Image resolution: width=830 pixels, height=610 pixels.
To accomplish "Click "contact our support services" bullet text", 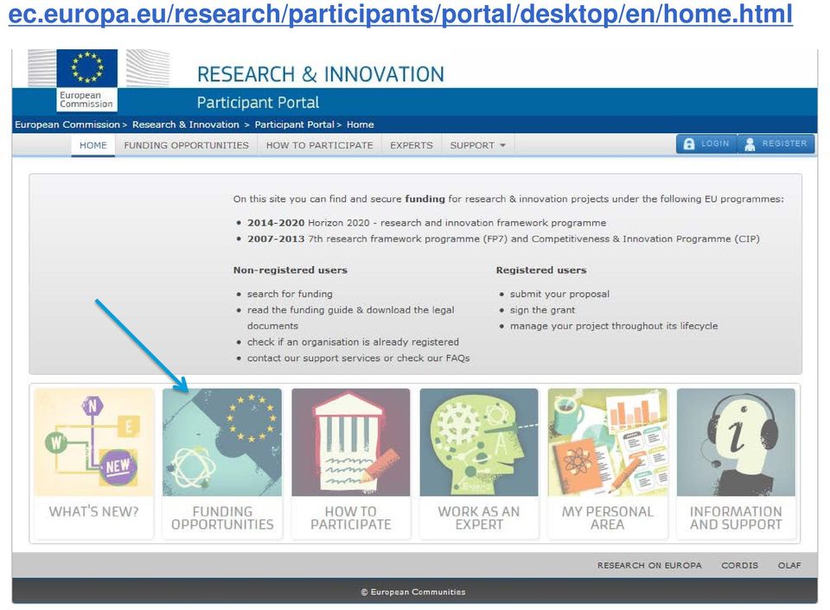I will (x=358, y=359).
